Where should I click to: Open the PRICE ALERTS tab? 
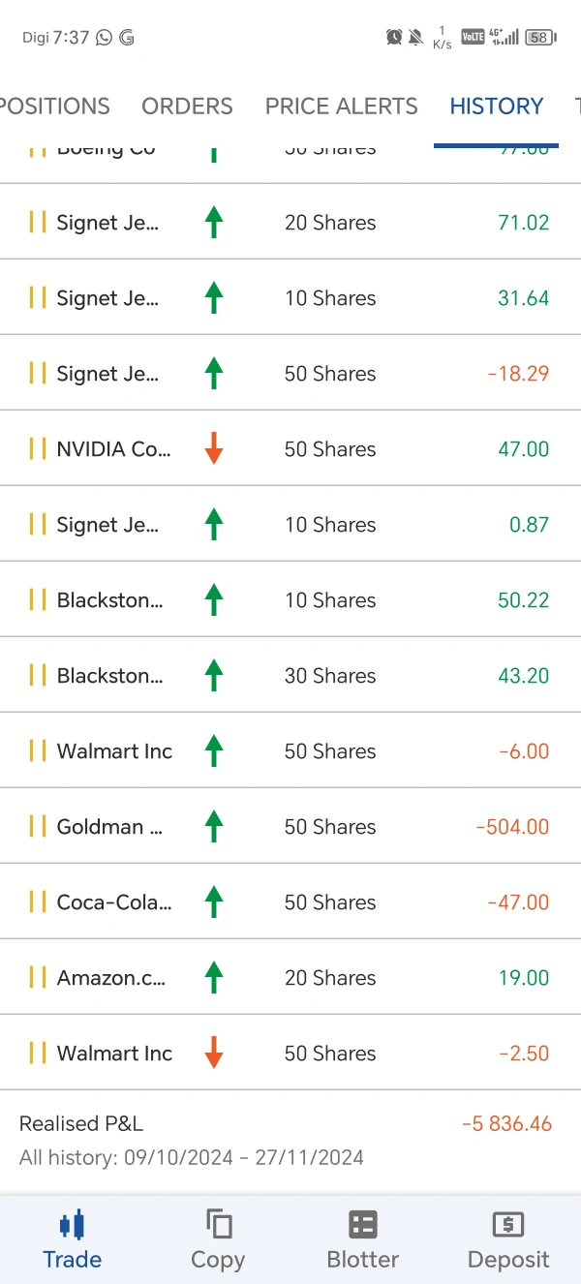(341, 107)
